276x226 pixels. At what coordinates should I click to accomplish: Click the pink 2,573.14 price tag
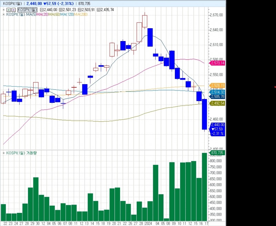[x=217, y=63]
